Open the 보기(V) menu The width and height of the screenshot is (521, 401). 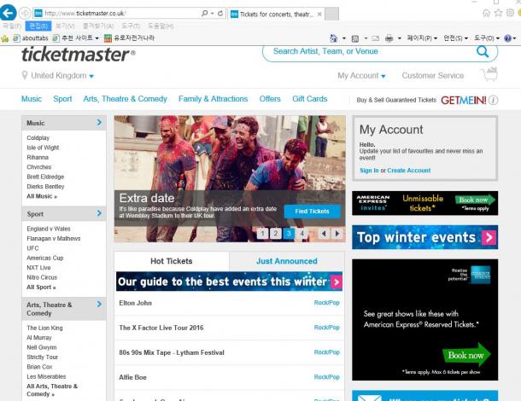pos(65,26)
